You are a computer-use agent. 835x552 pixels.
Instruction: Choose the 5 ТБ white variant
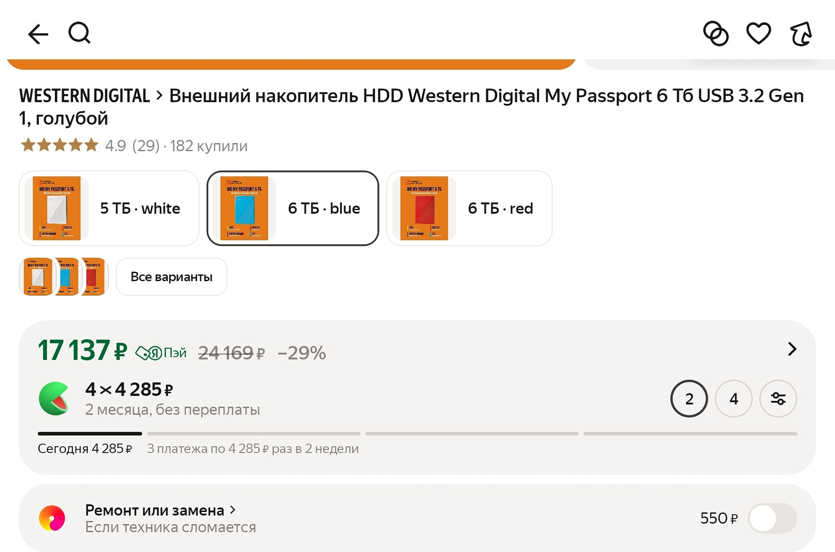coord(109,208)
